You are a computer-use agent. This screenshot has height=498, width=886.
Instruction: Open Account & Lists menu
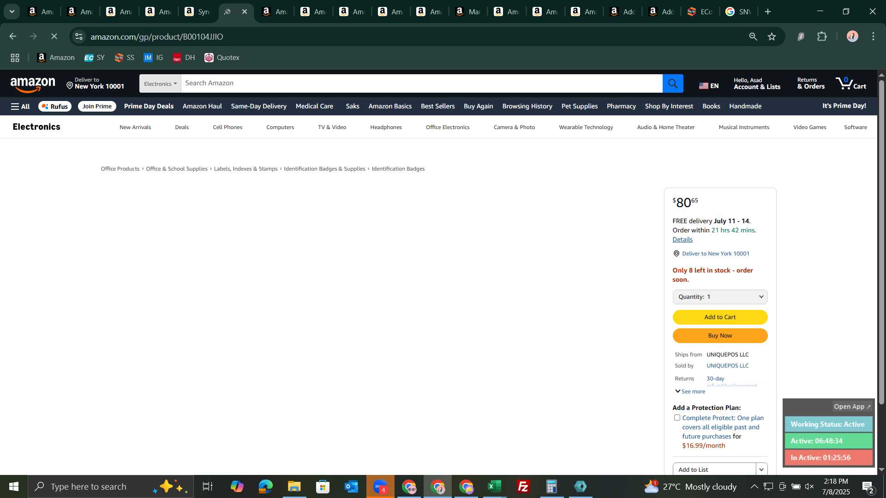[757, 83]
